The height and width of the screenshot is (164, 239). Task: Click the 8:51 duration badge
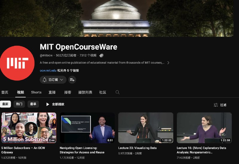click(110, 140)
